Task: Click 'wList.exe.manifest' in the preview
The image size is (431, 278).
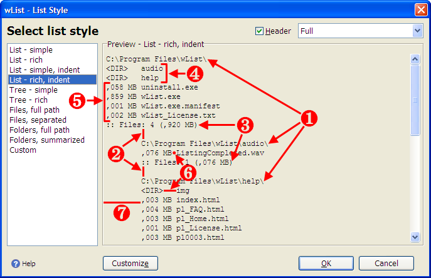Action: pyautogui.click(x=180, y=106)
